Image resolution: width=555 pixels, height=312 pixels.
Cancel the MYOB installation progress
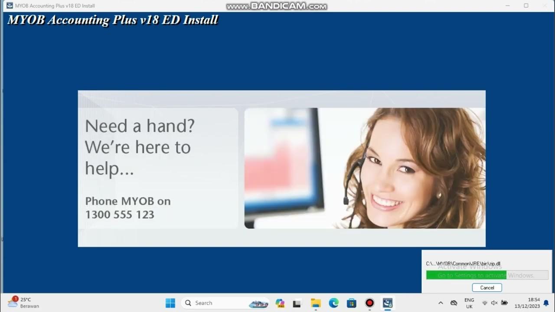pos(486,287)
